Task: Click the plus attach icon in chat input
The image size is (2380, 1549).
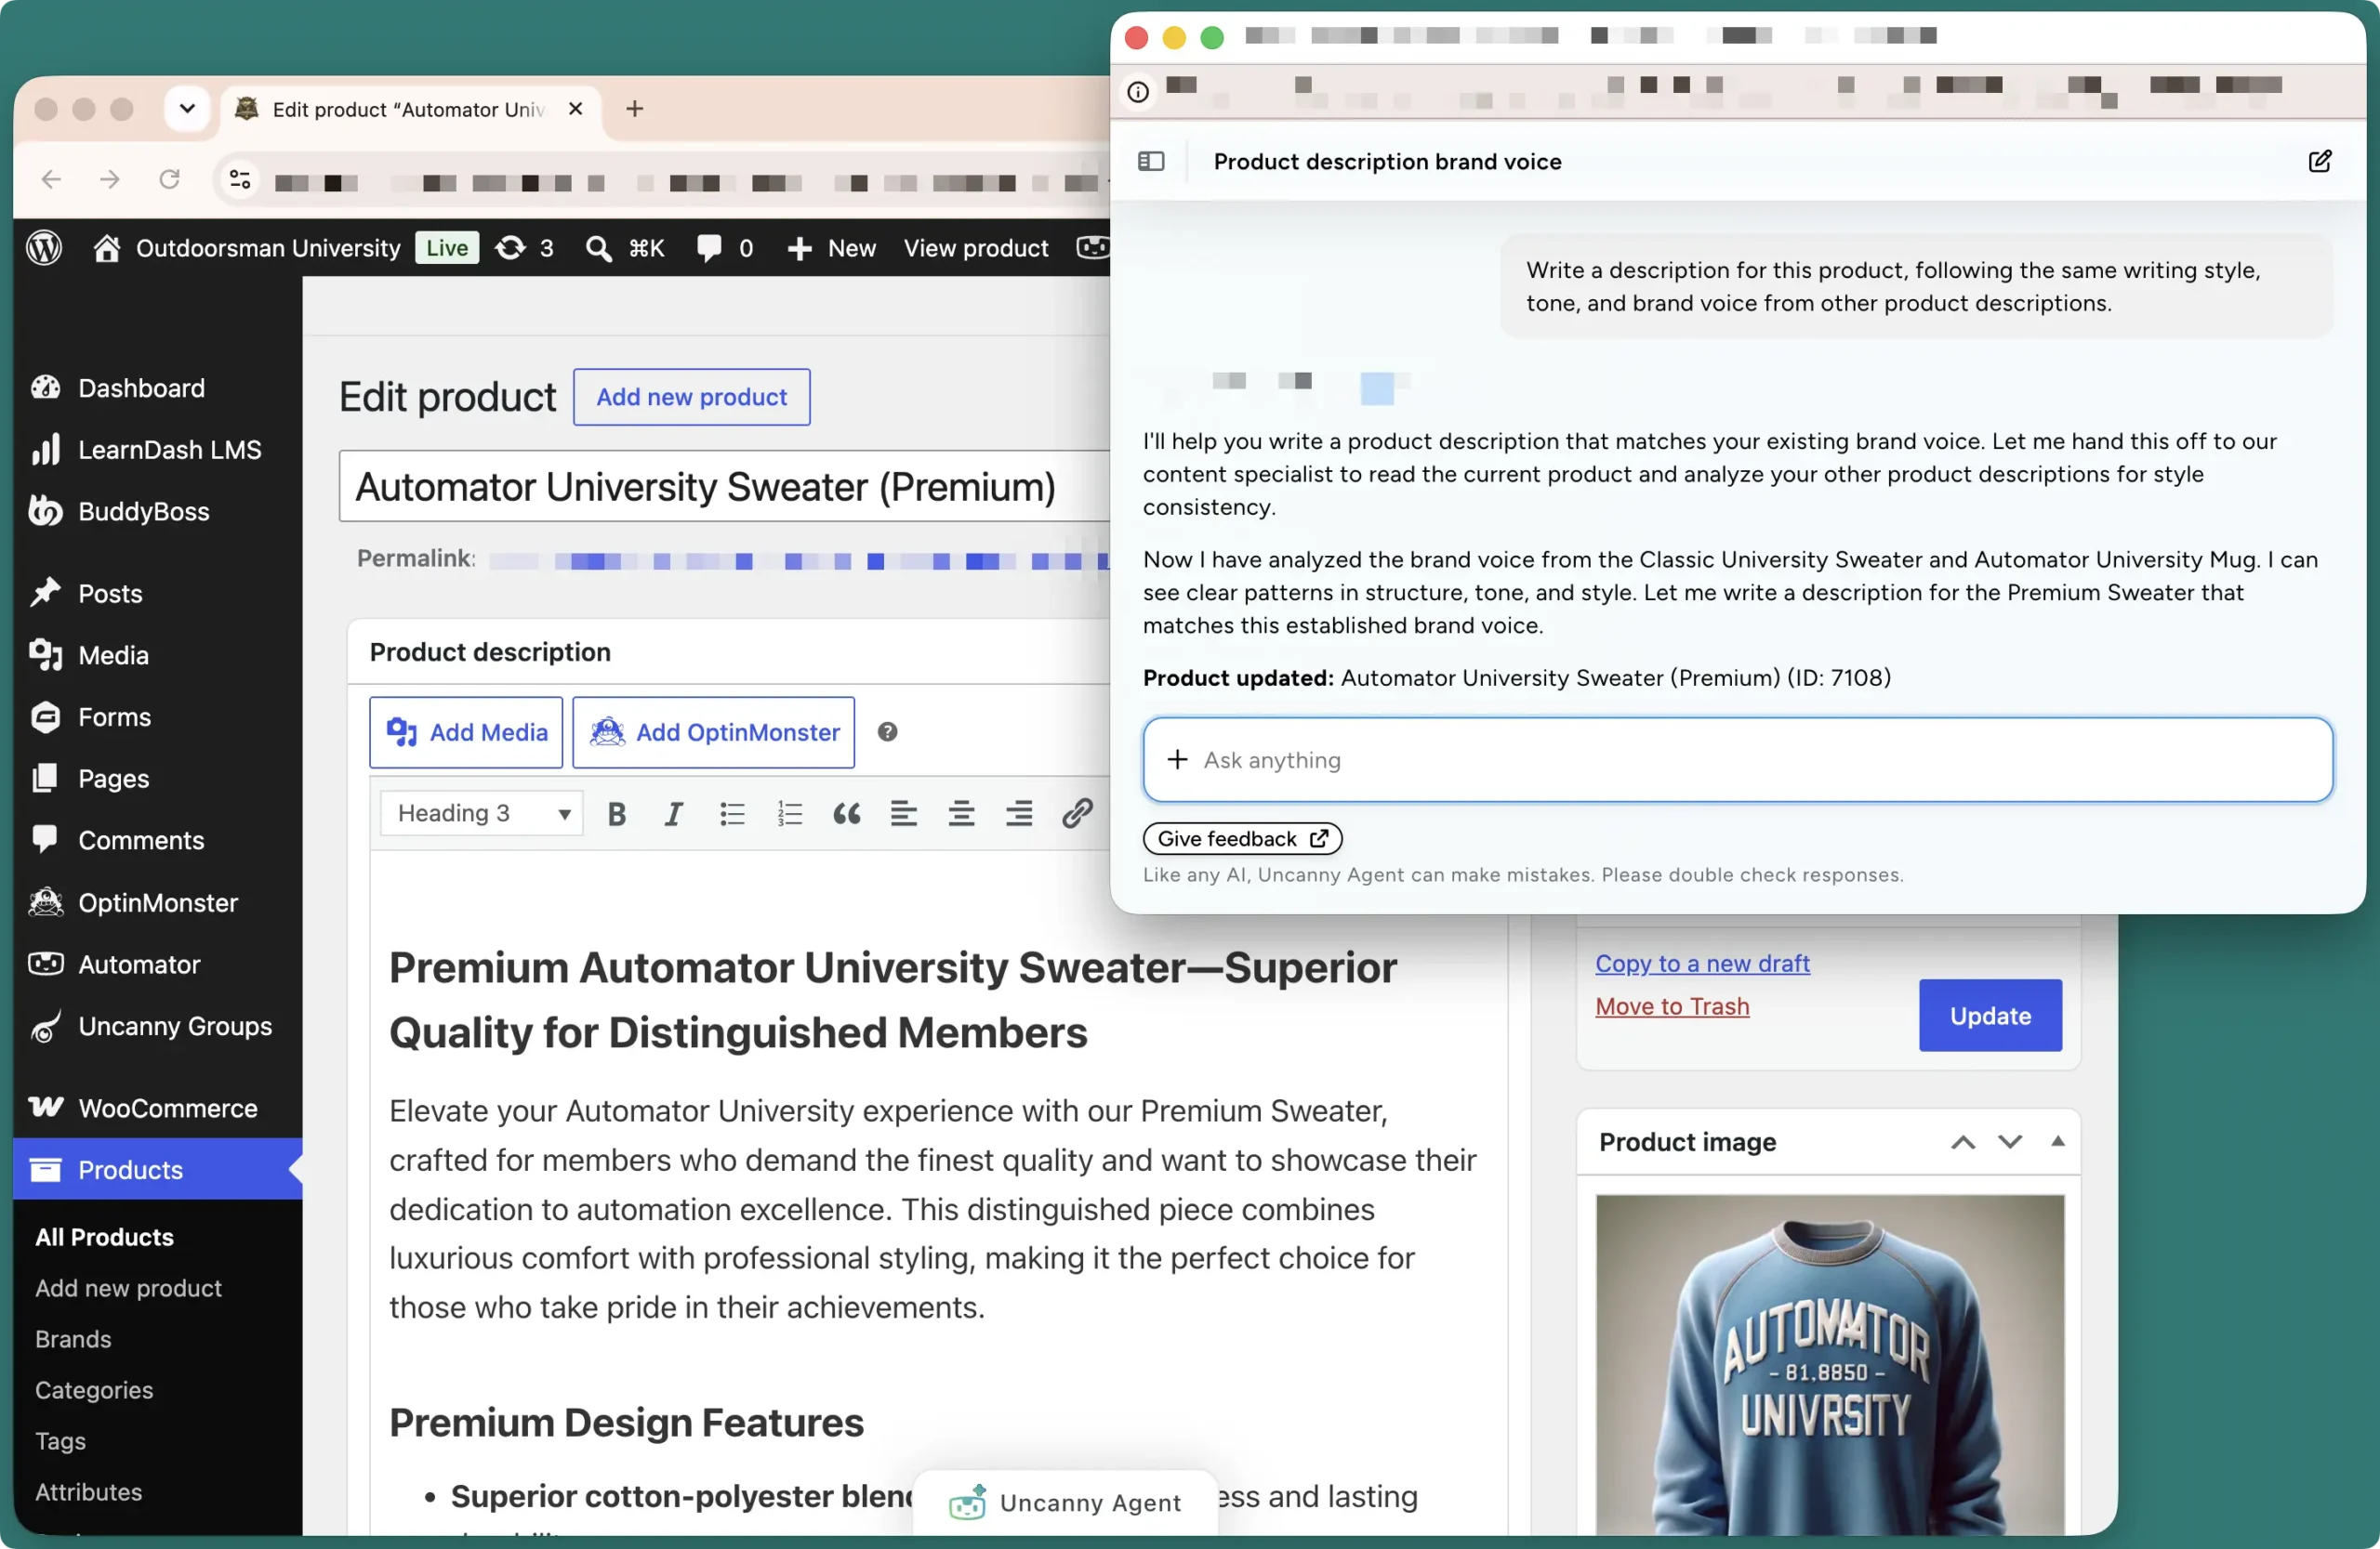Action: [1177, 760]
